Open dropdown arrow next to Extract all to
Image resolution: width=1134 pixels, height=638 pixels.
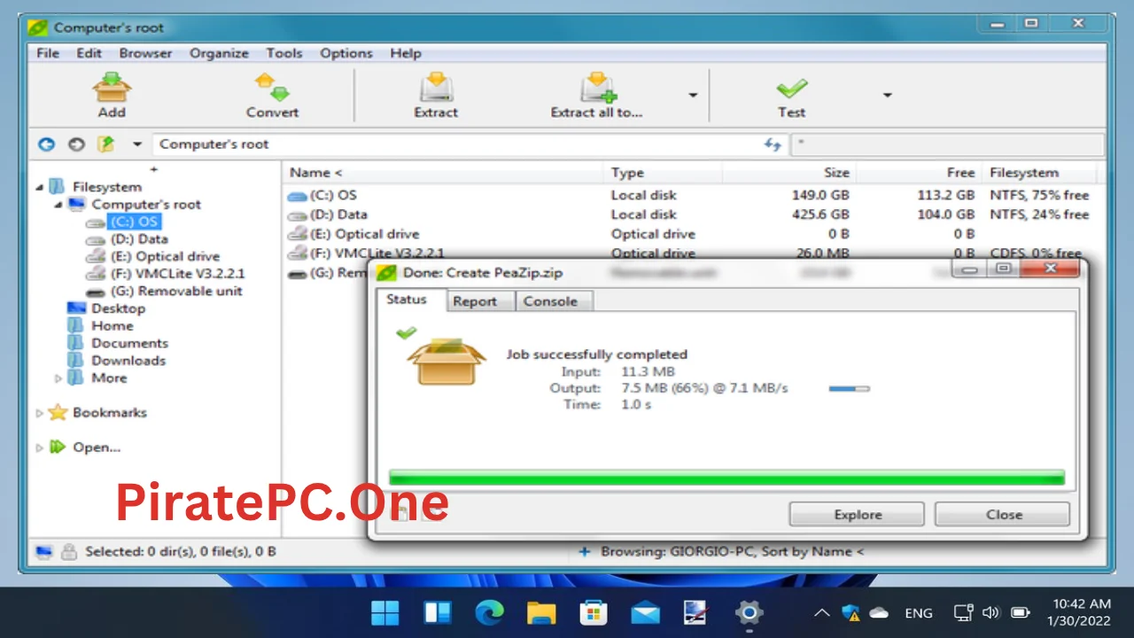tap(693, 95)
